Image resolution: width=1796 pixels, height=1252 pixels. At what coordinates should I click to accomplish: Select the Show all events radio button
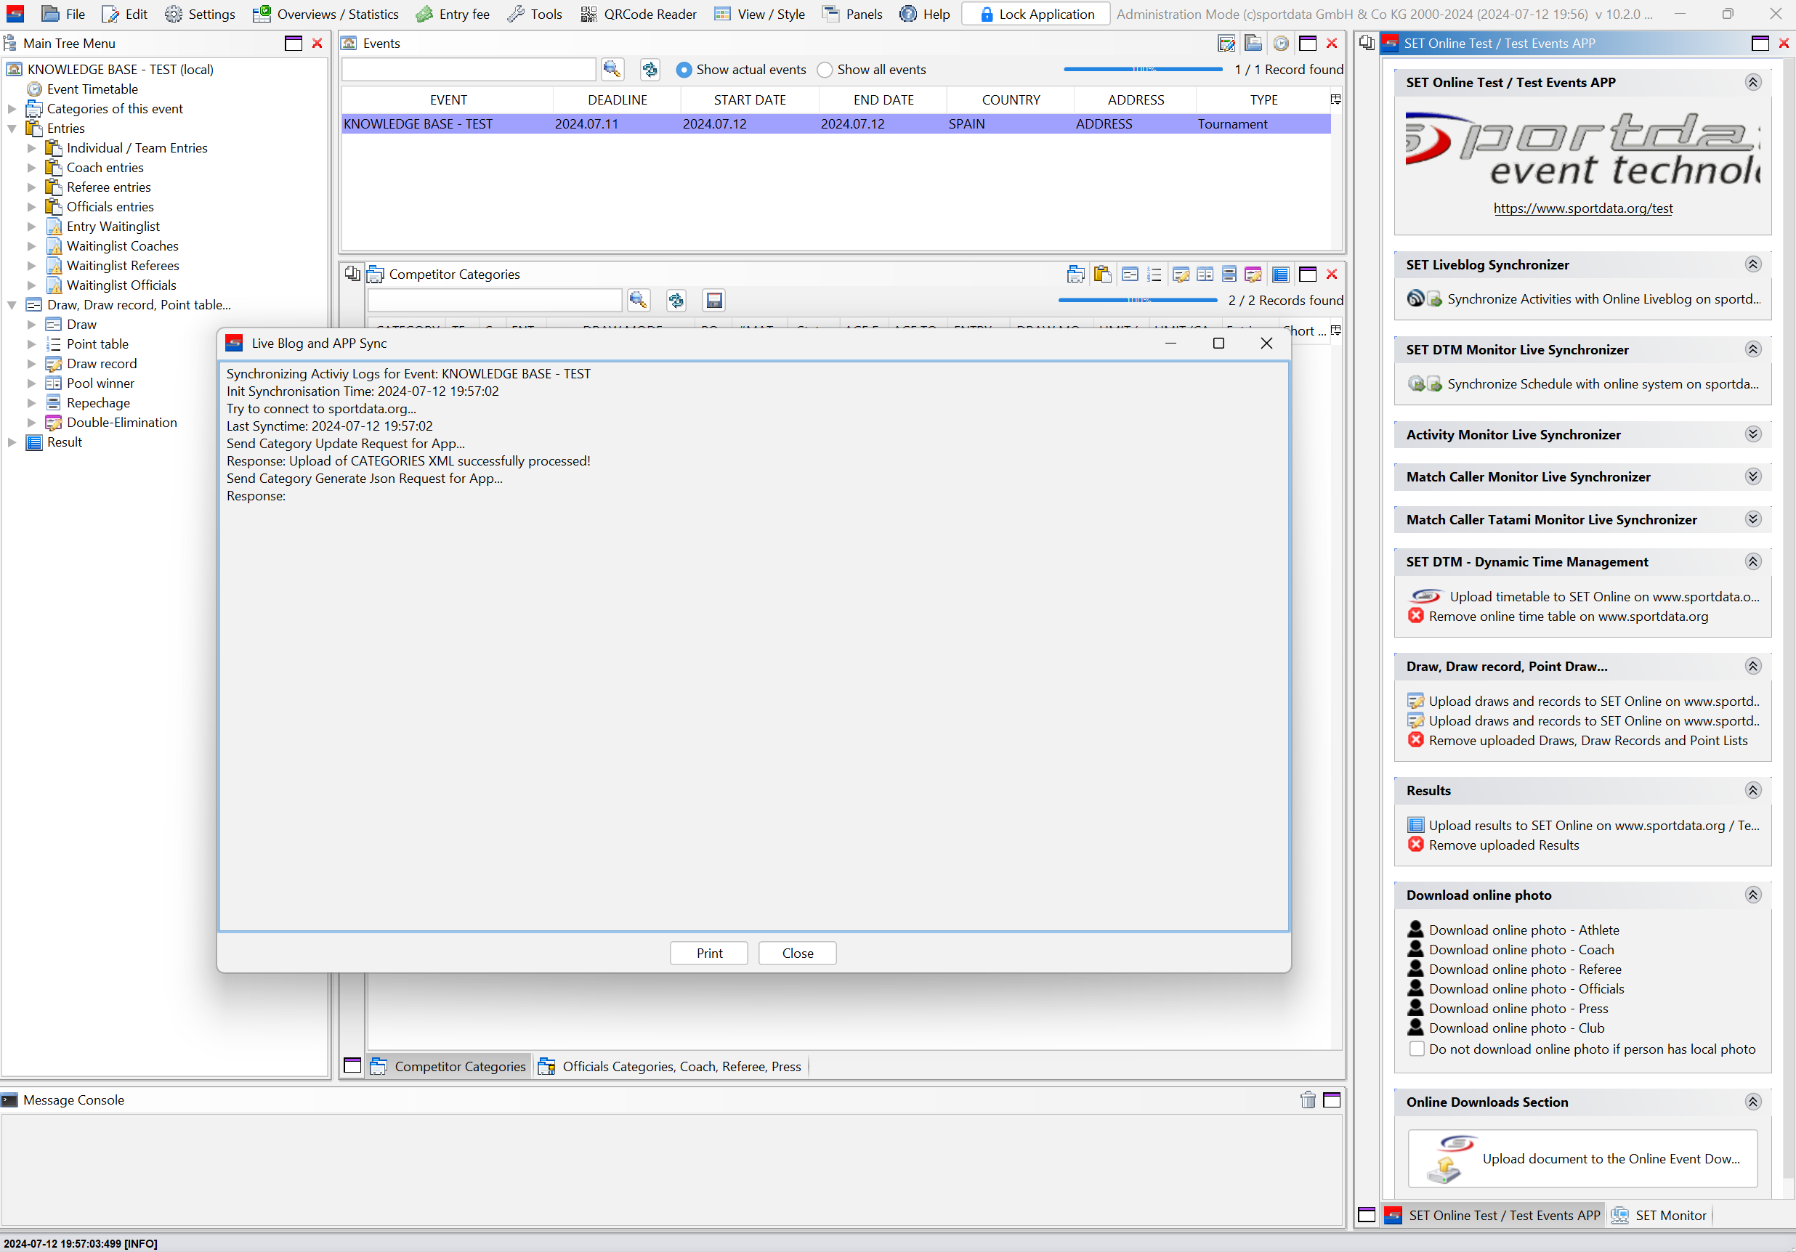click(825, 70)
